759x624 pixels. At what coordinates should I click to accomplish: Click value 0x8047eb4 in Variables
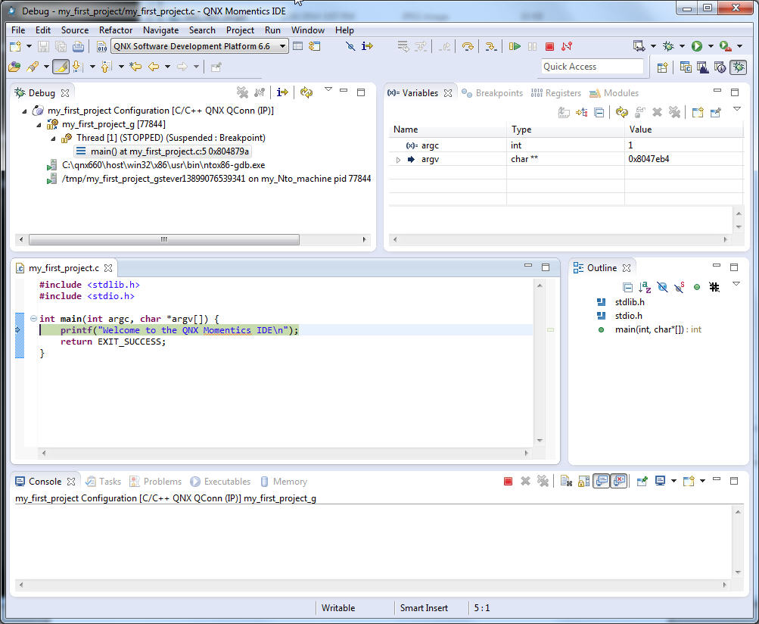tap(649, 159)
